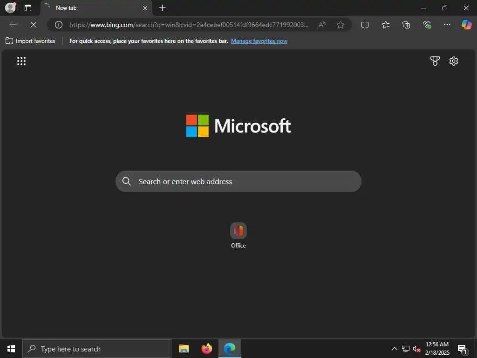Click the bing.com address bar URL
Image resolution: width=477 pixels, height=358 pixels.
pyautogui.click(x=189, y=25)
